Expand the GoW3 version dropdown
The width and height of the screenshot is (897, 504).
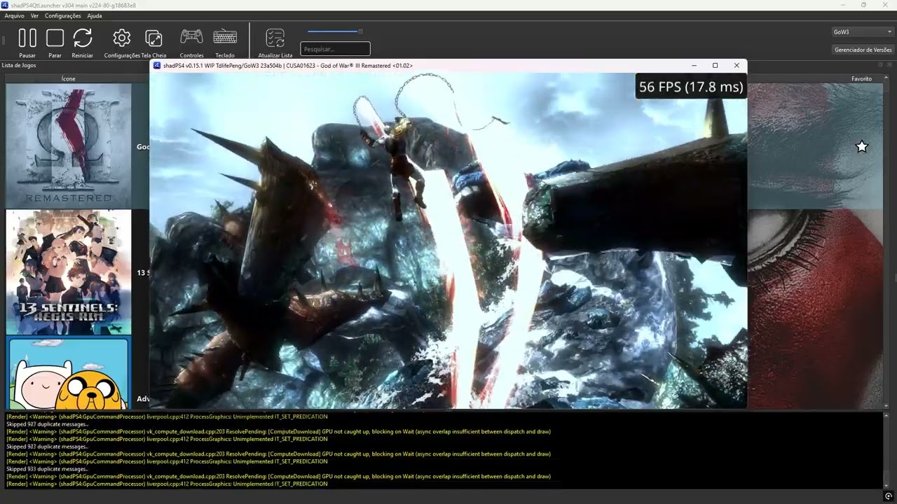(x=862, y=32)
